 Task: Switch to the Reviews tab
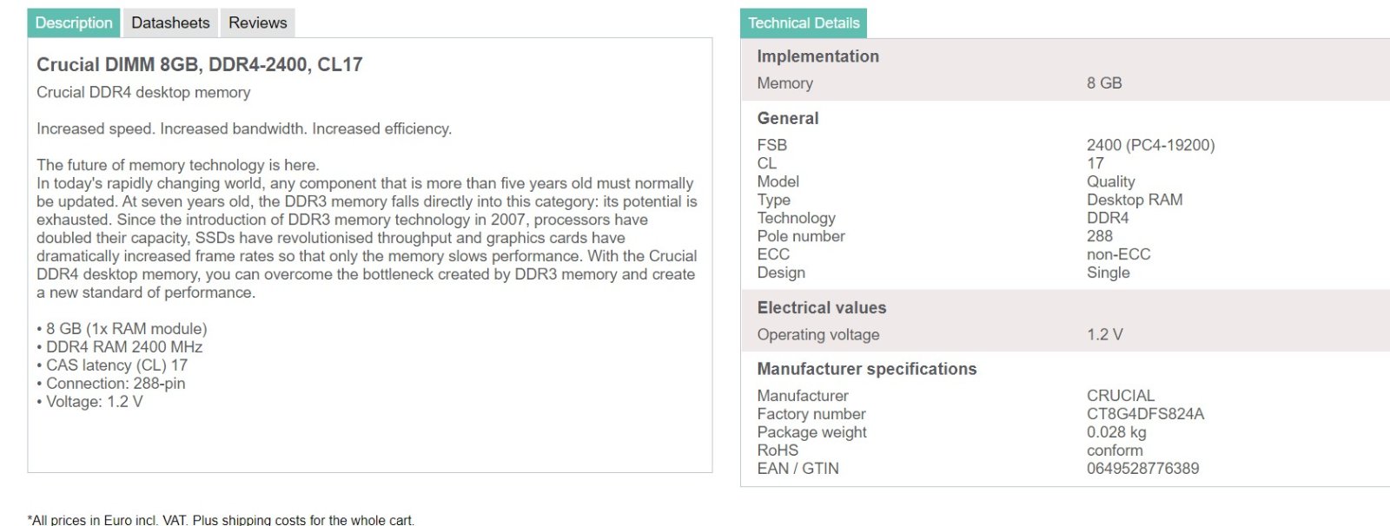click(257, 23)
